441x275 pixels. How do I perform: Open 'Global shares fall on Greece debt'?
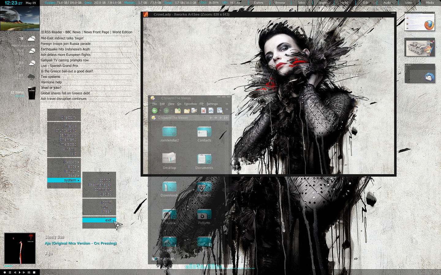pyautogui.click(x=65, y=93)
